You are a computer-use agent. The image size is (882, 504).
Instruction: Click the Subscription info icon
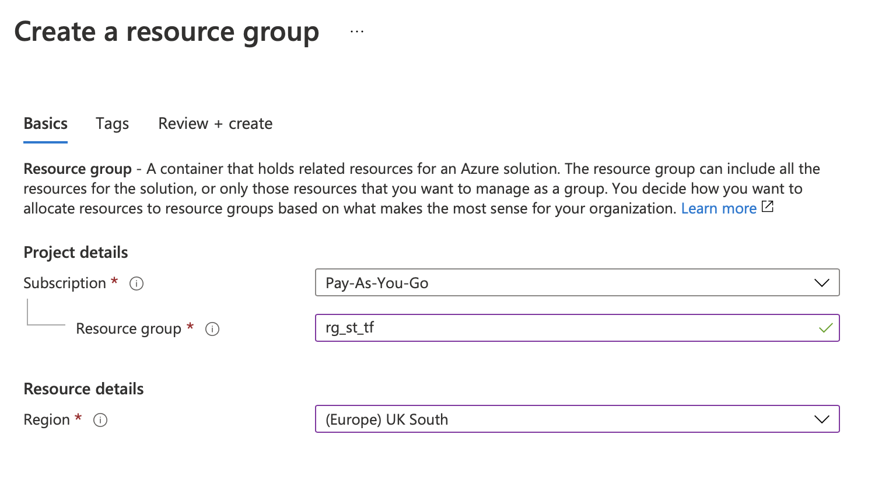[x=136, y=284]
